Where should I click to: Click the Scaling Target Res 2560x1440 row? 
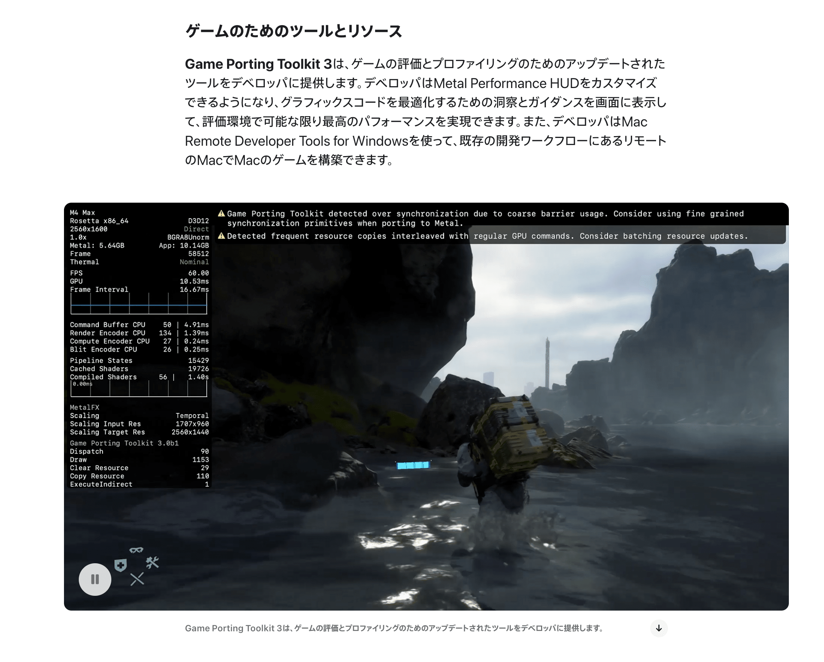click(x=139, y=432)
